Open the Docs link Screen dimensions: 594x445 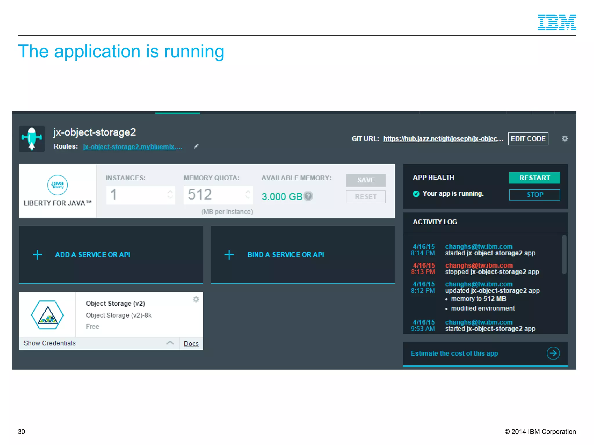pos(191,344)
